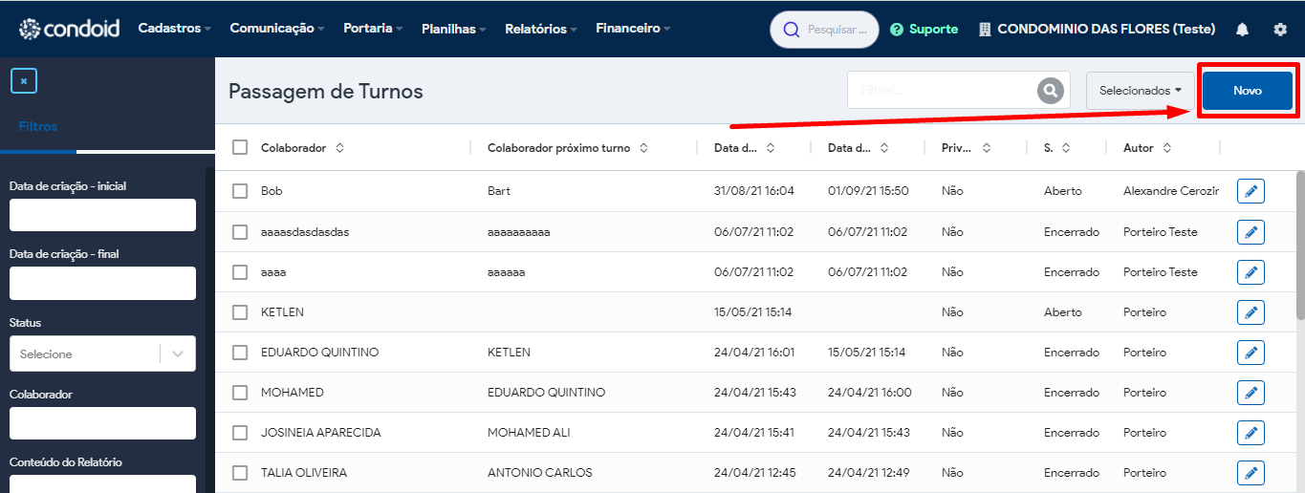The image size is (1305, 493).
Task: Click the condominium building icon
Action: 985,30
